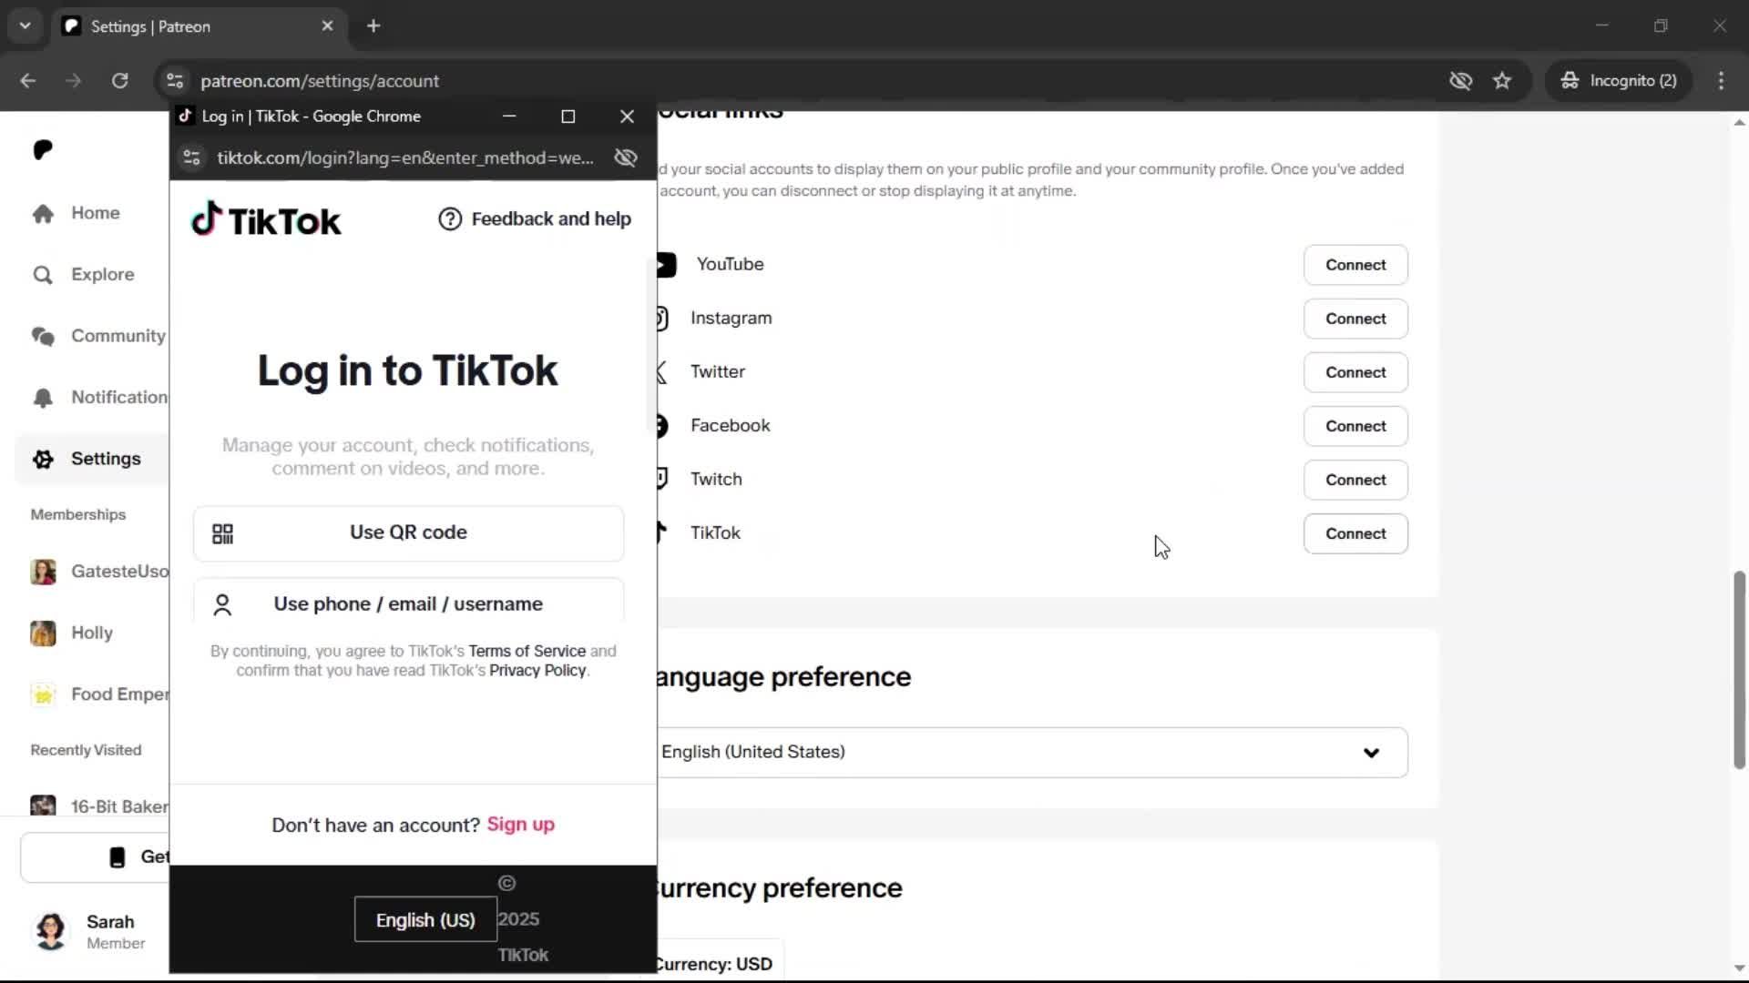Viewport: 1749px width, 983px height.
Task: Expand the language preference dropdown
Action: (x=1031, y=752)
